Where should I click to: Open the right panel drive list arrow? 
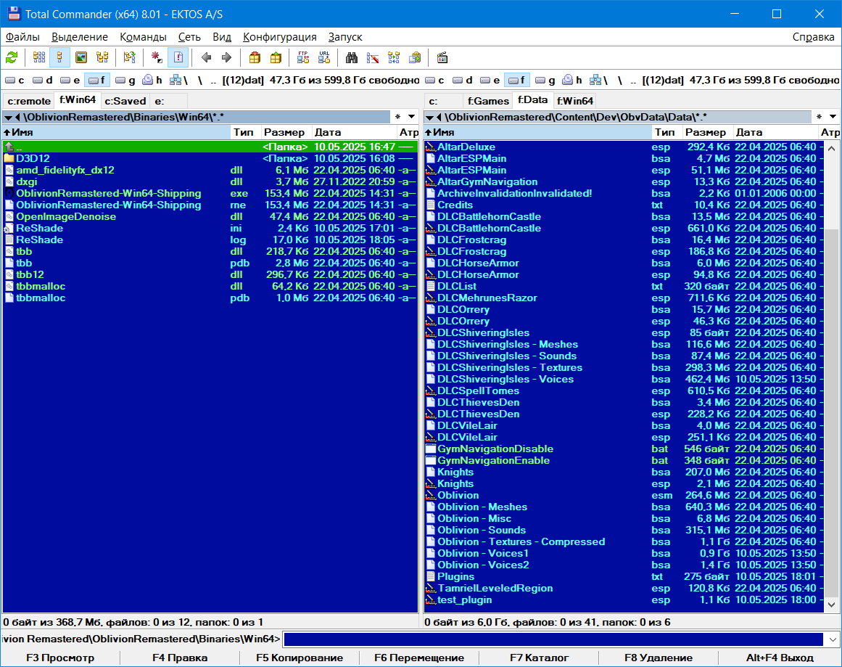(429, 117)
